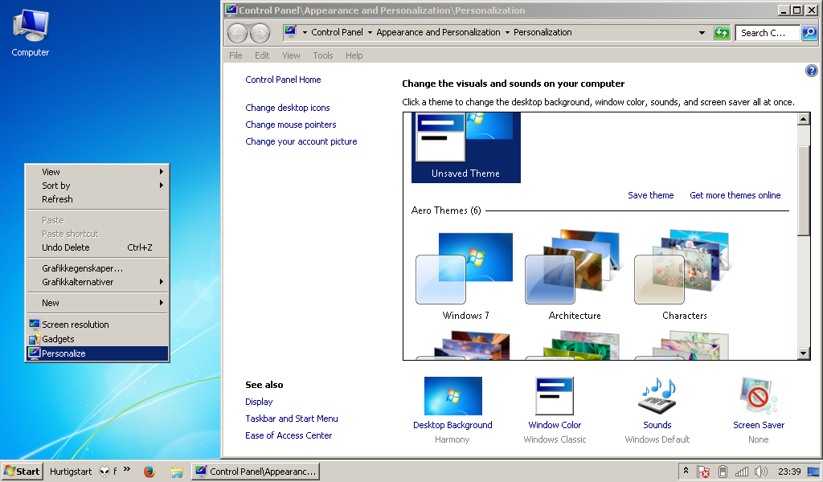Expand arrow before Control Panel breadcrumb

[x=305, y=32]
